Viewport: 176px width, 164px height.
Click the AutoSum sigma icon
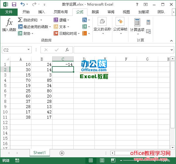pos(20,20)
